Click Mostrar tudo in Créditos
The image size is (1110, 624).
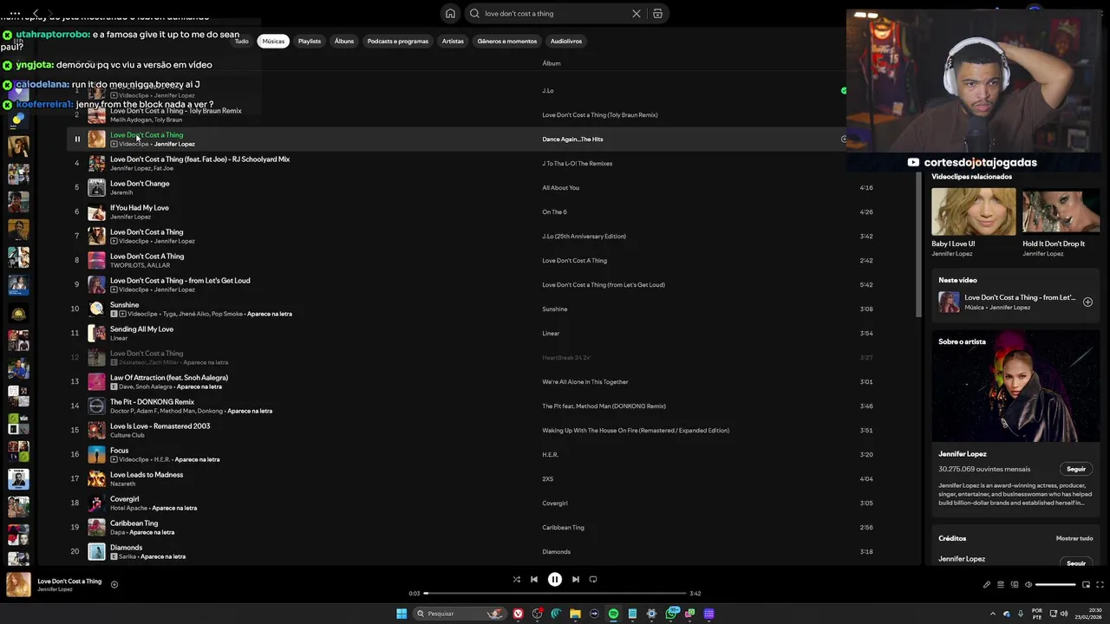[x=1074, y=538]
